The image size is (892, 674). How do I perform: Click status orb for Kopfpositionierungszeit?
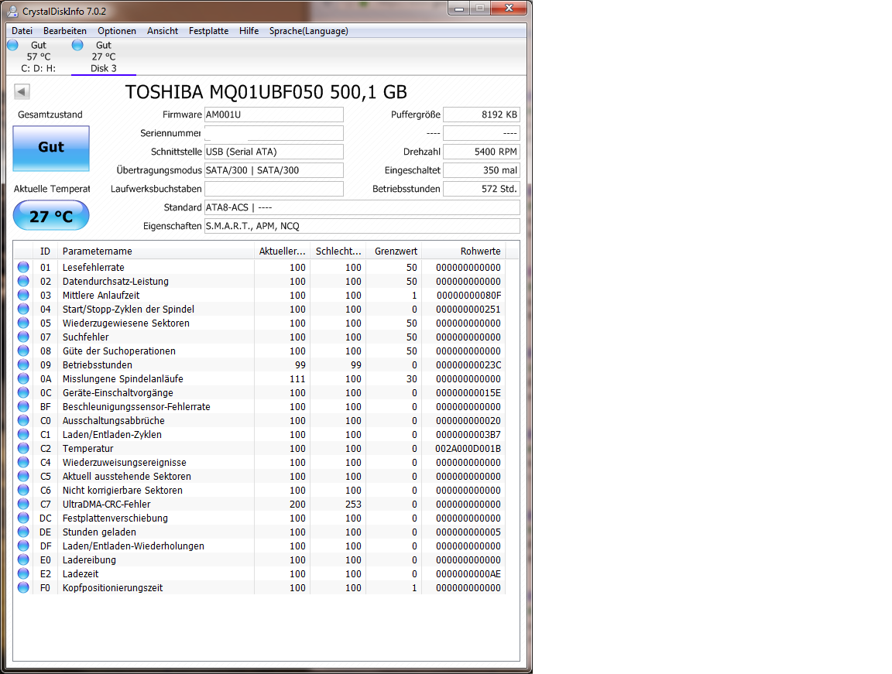(23, 587)
